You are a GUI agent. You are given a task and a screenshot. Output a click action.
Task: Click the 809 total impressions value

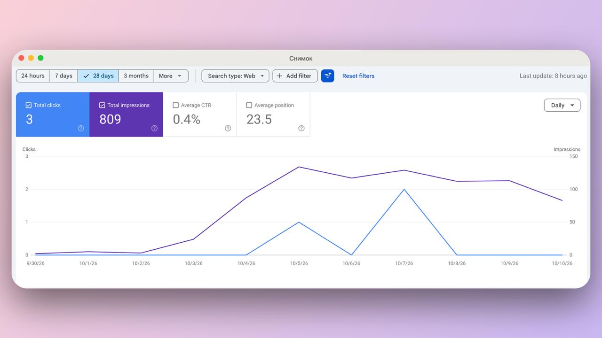point(110,119)
